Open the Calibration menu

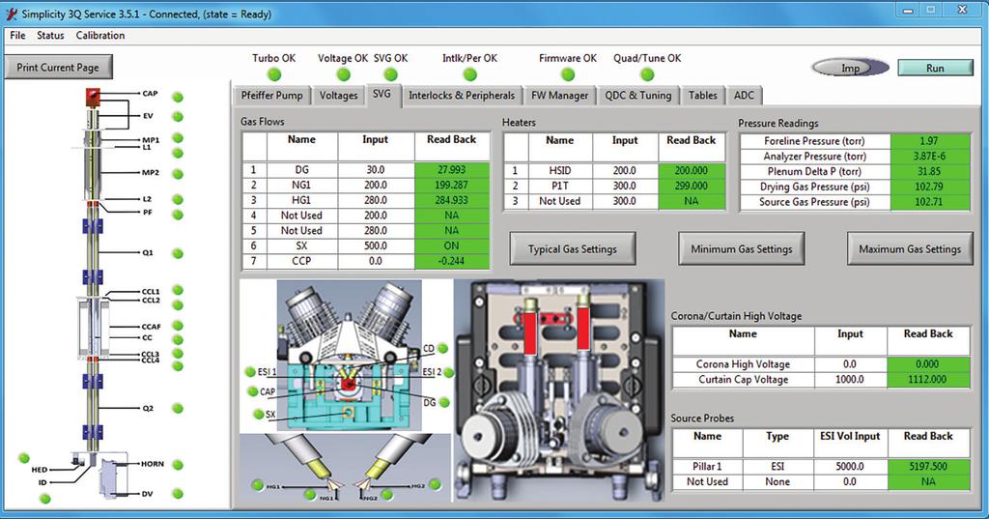[100, 36]
